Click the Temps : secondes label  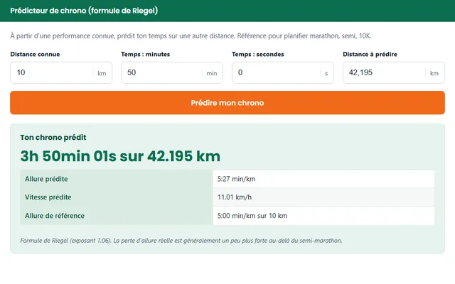[x=258, y=54]
